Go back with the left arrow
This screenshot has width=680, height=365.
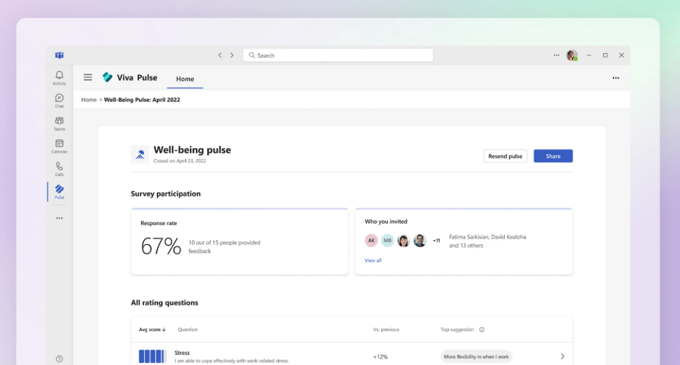click(x=220, y=55)
